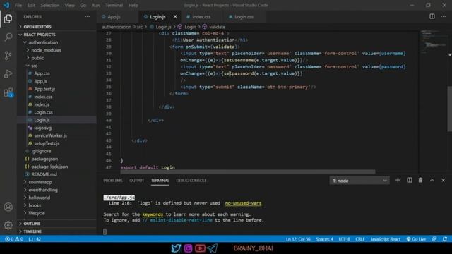Open the Extensions view

[x=8, y=92]
